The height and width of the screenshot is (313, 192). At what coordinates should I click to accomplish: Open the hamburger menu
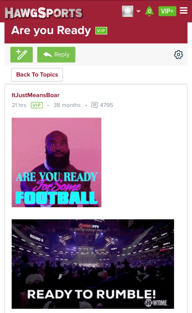pyautogui.click(x=183, y=11)
